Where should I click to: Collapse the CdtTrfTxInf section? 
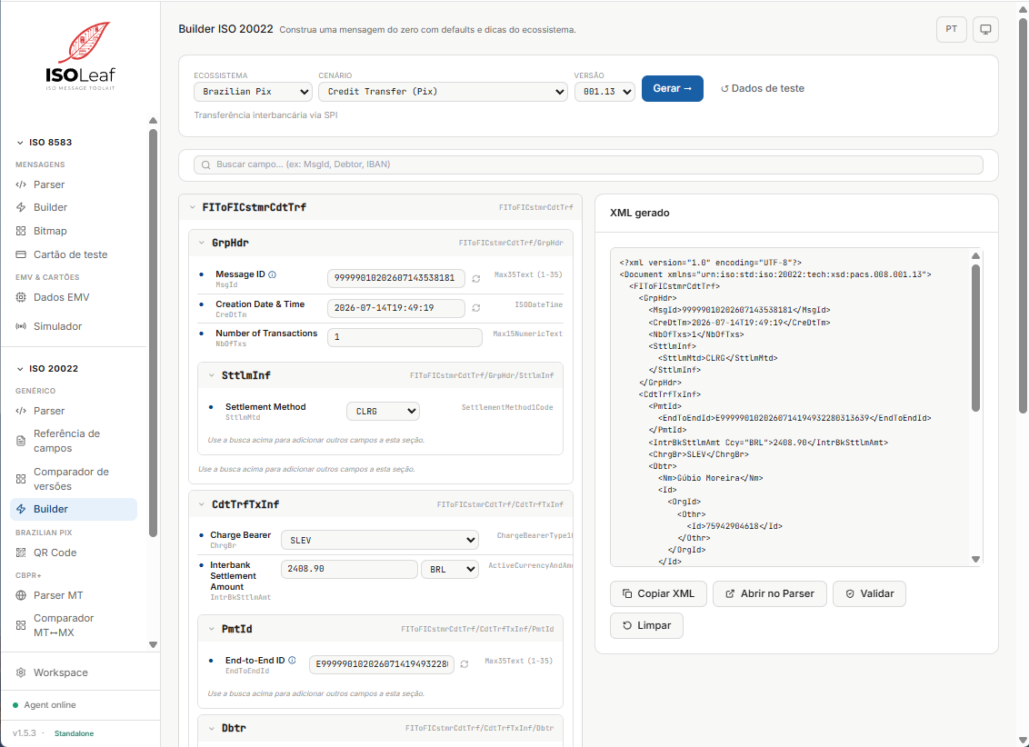coord(202,504)
